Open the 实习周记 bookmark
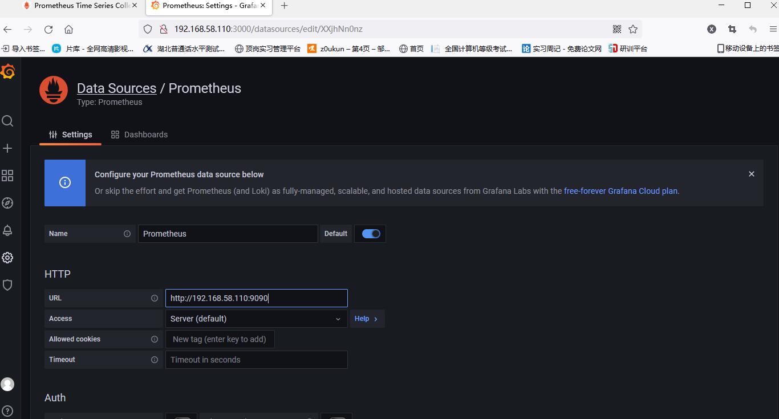 pyautogui.click(x=562, y=48)
